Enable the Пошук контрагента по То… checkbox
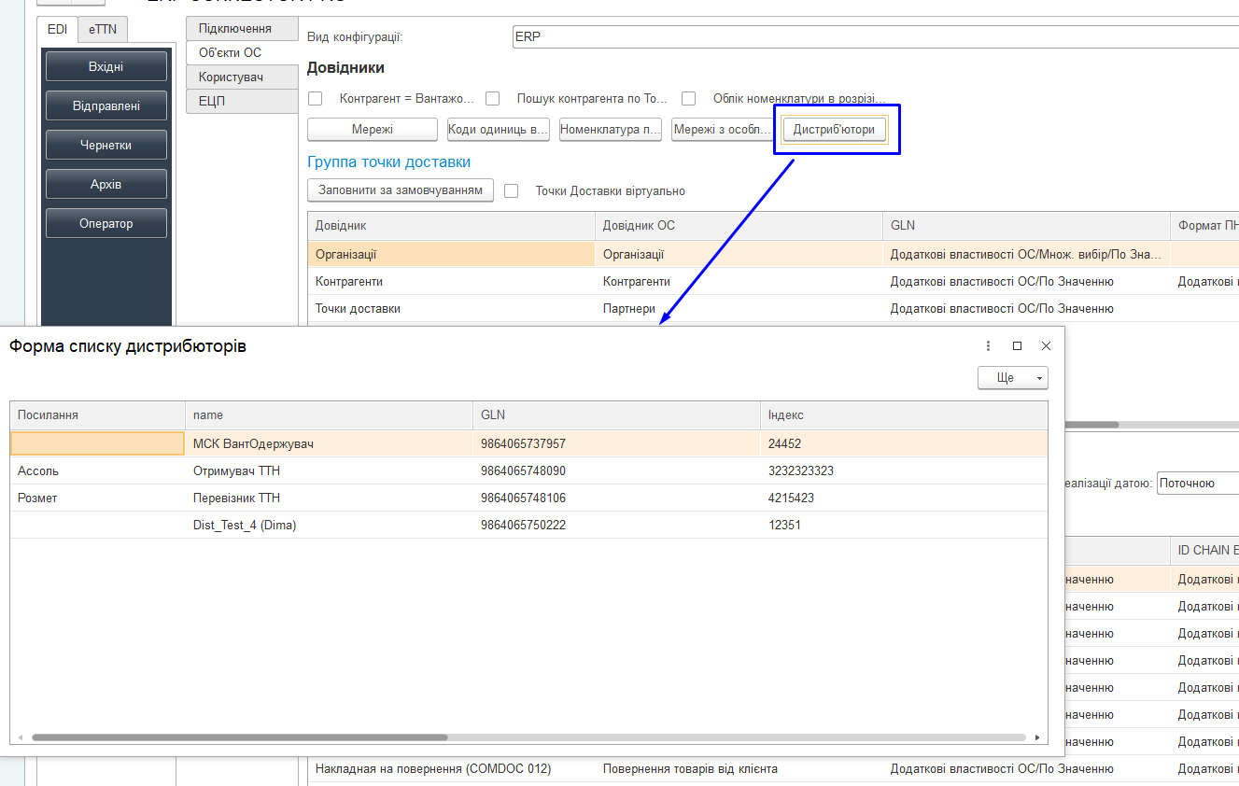Viewport: 1239px width, 786px height. (x=493, y=99)
